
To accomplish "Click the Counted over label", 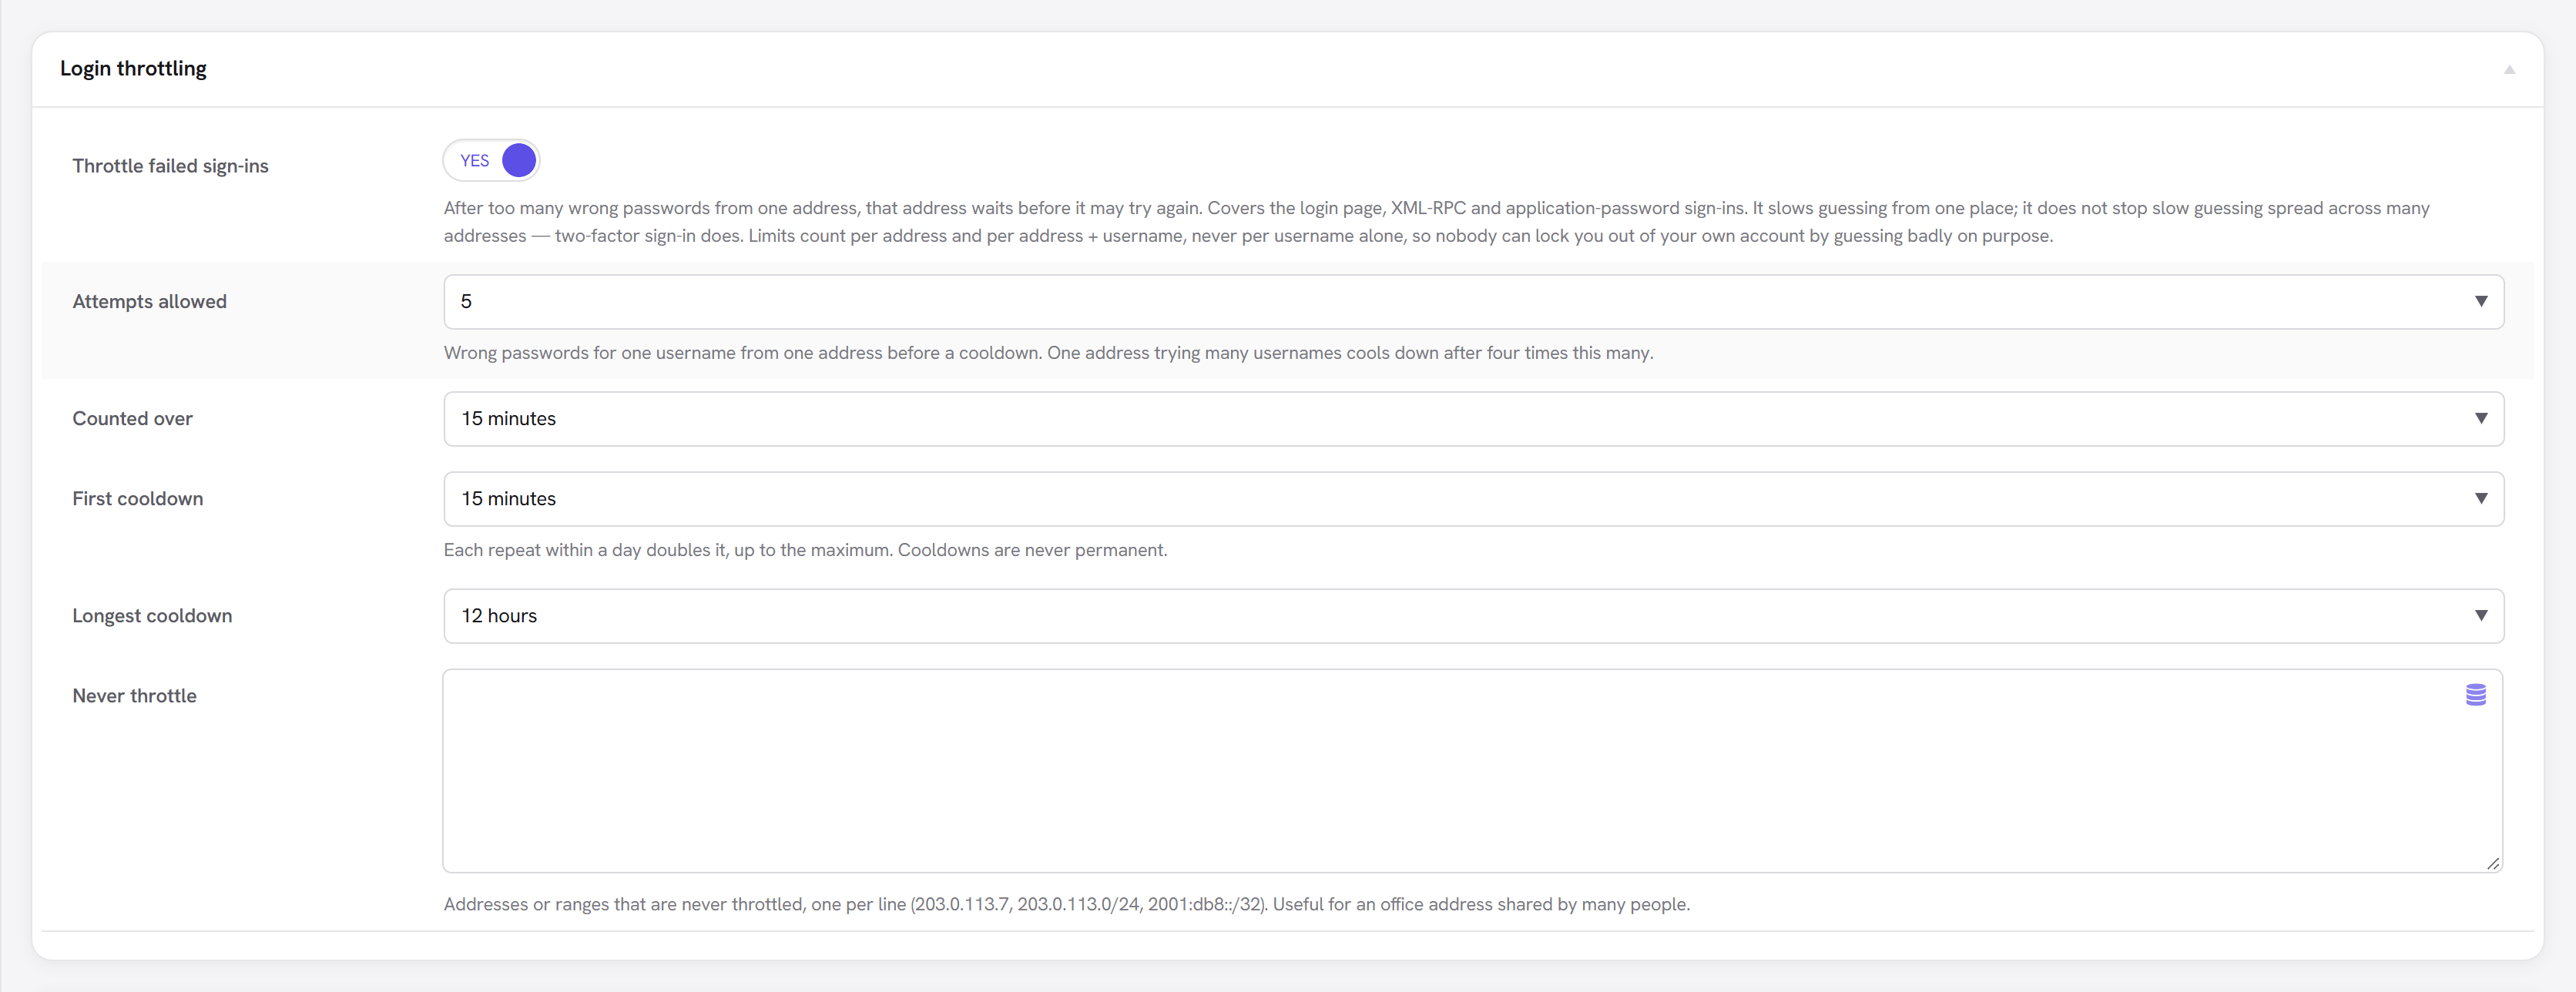I will pos(132,418).
